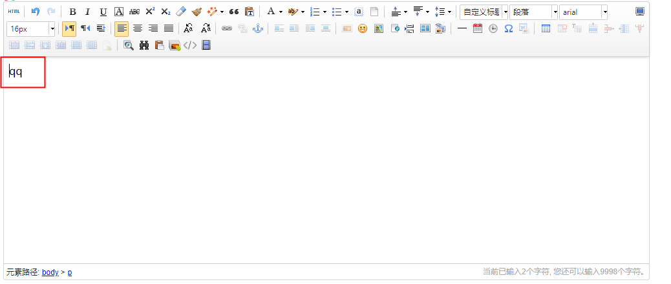Clear formatting with the eraser icon
This screenshot has height=284, width=671.
pos(181,12)
